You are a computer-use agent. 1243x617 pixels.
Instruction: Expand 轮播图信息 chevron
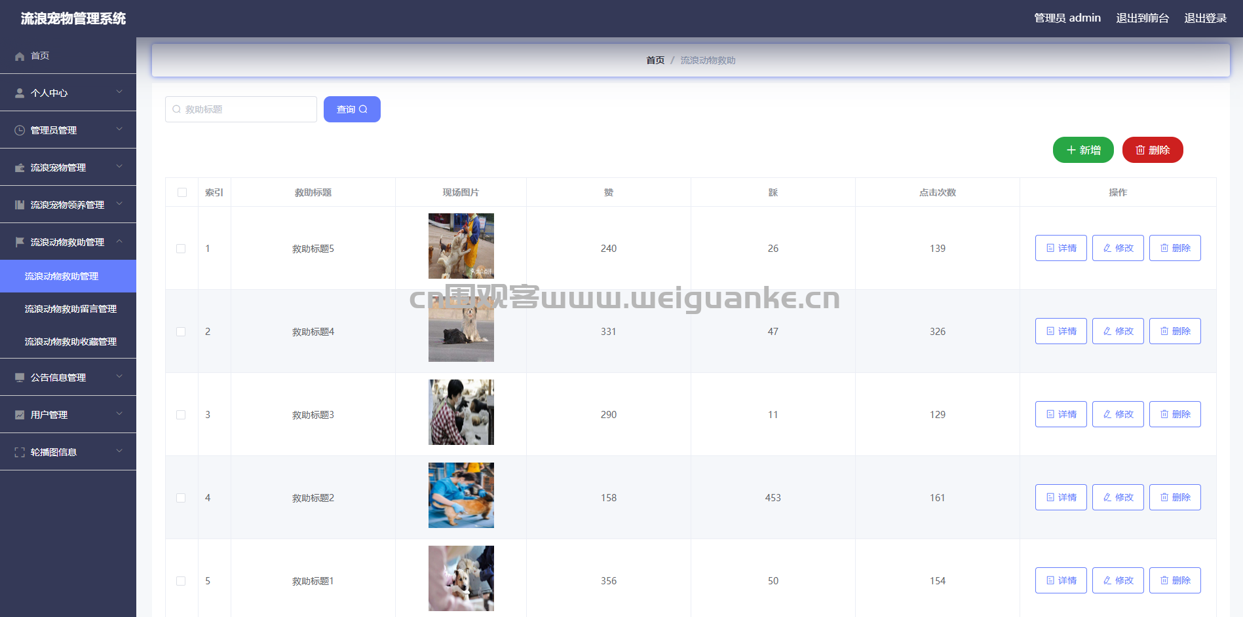tap(119, 451)
